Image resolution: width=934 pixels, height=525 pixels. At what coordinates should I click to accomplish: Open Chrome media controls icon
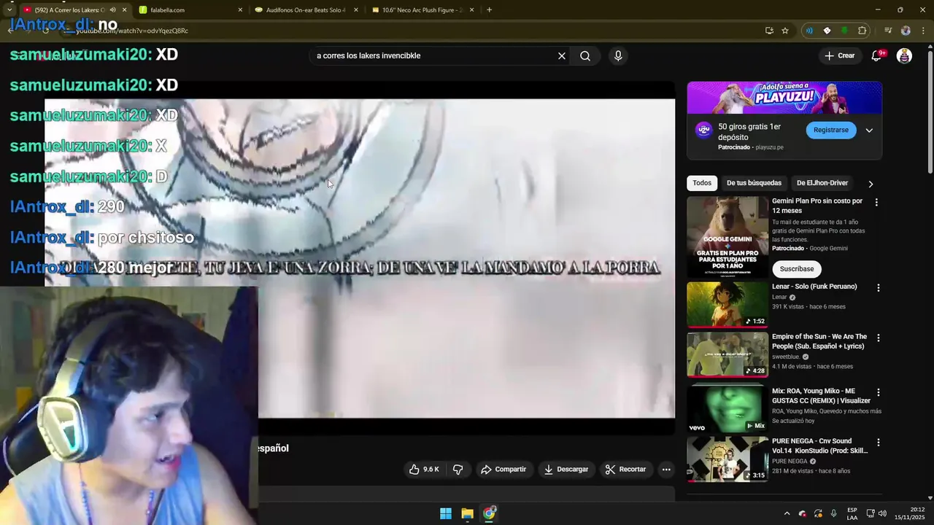click(x=888, y=31)
